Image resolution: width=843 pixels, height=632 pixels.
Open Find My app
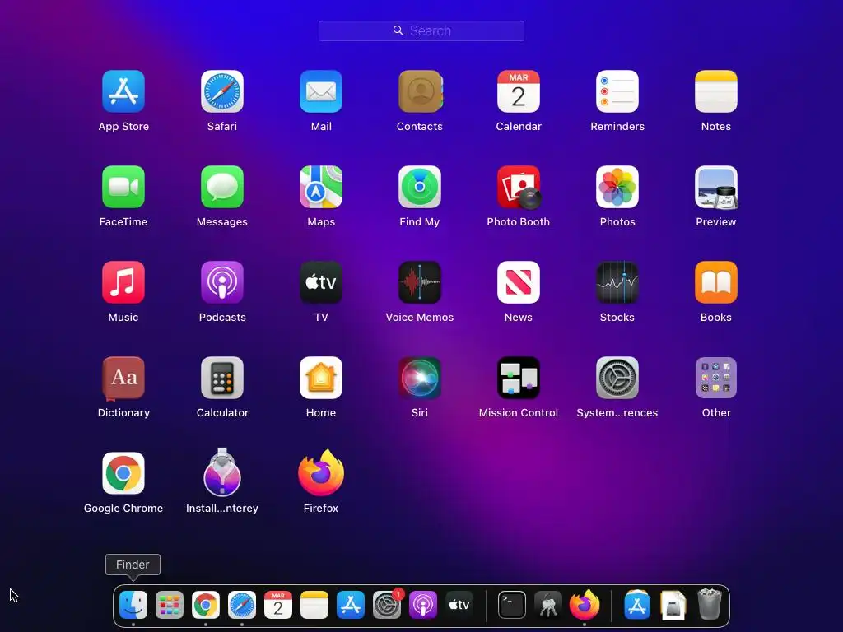[x=420, y=187]
